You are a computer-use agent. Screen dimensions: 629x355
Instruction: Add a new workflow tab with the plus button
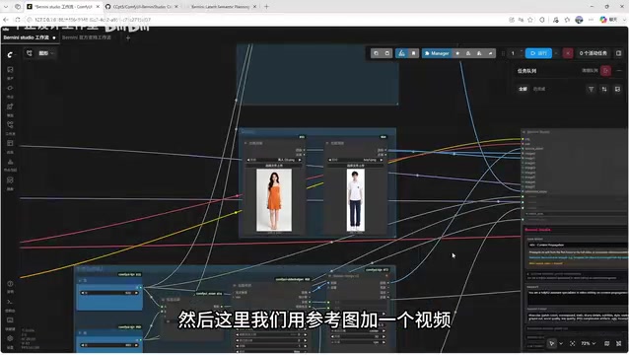pyautogui.click(x=128, y=37)
